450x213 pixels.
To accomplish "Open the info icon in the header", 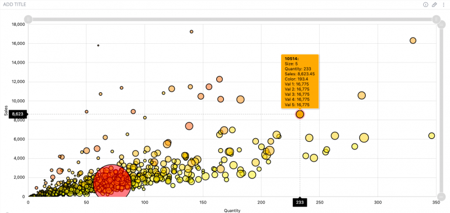I will (x=425, y=5).
